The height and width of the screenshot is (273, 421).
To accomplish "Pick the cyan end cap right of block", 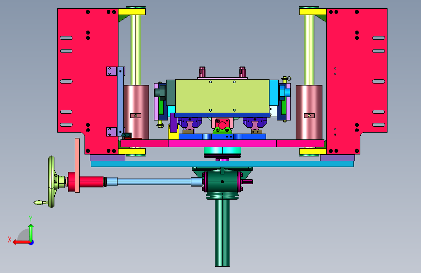I will point(274,93).
